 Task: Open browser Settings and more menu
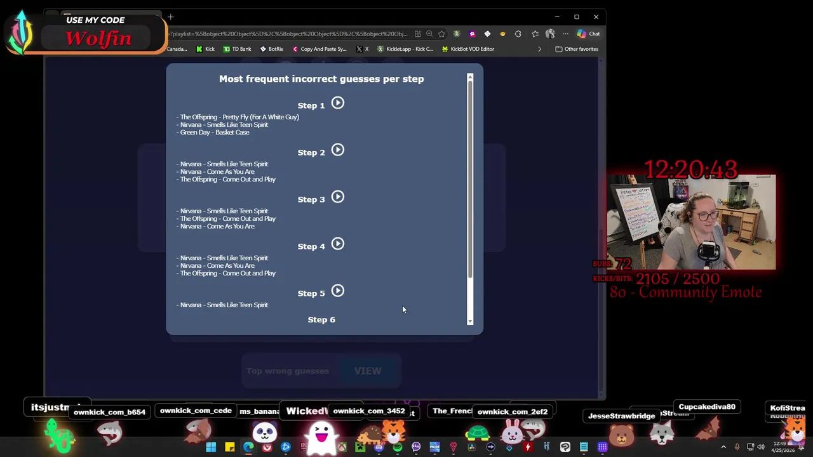pos(565,34)
